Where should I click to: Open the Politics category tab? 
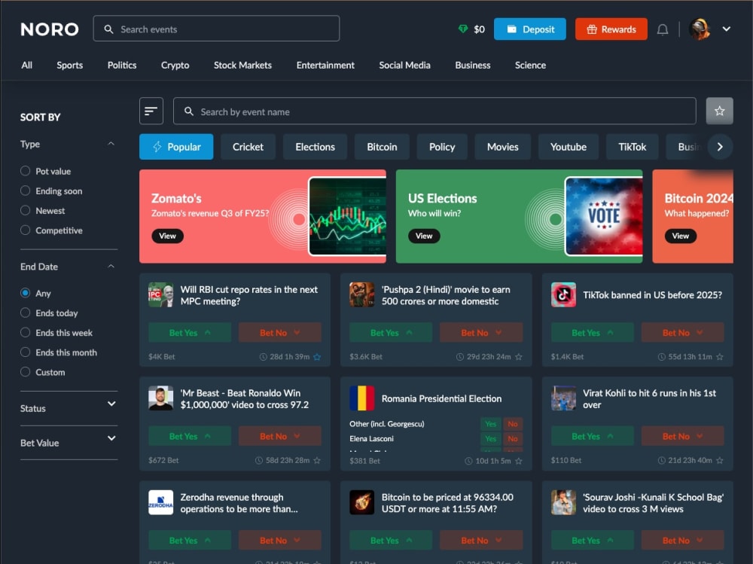pos(122,65)
